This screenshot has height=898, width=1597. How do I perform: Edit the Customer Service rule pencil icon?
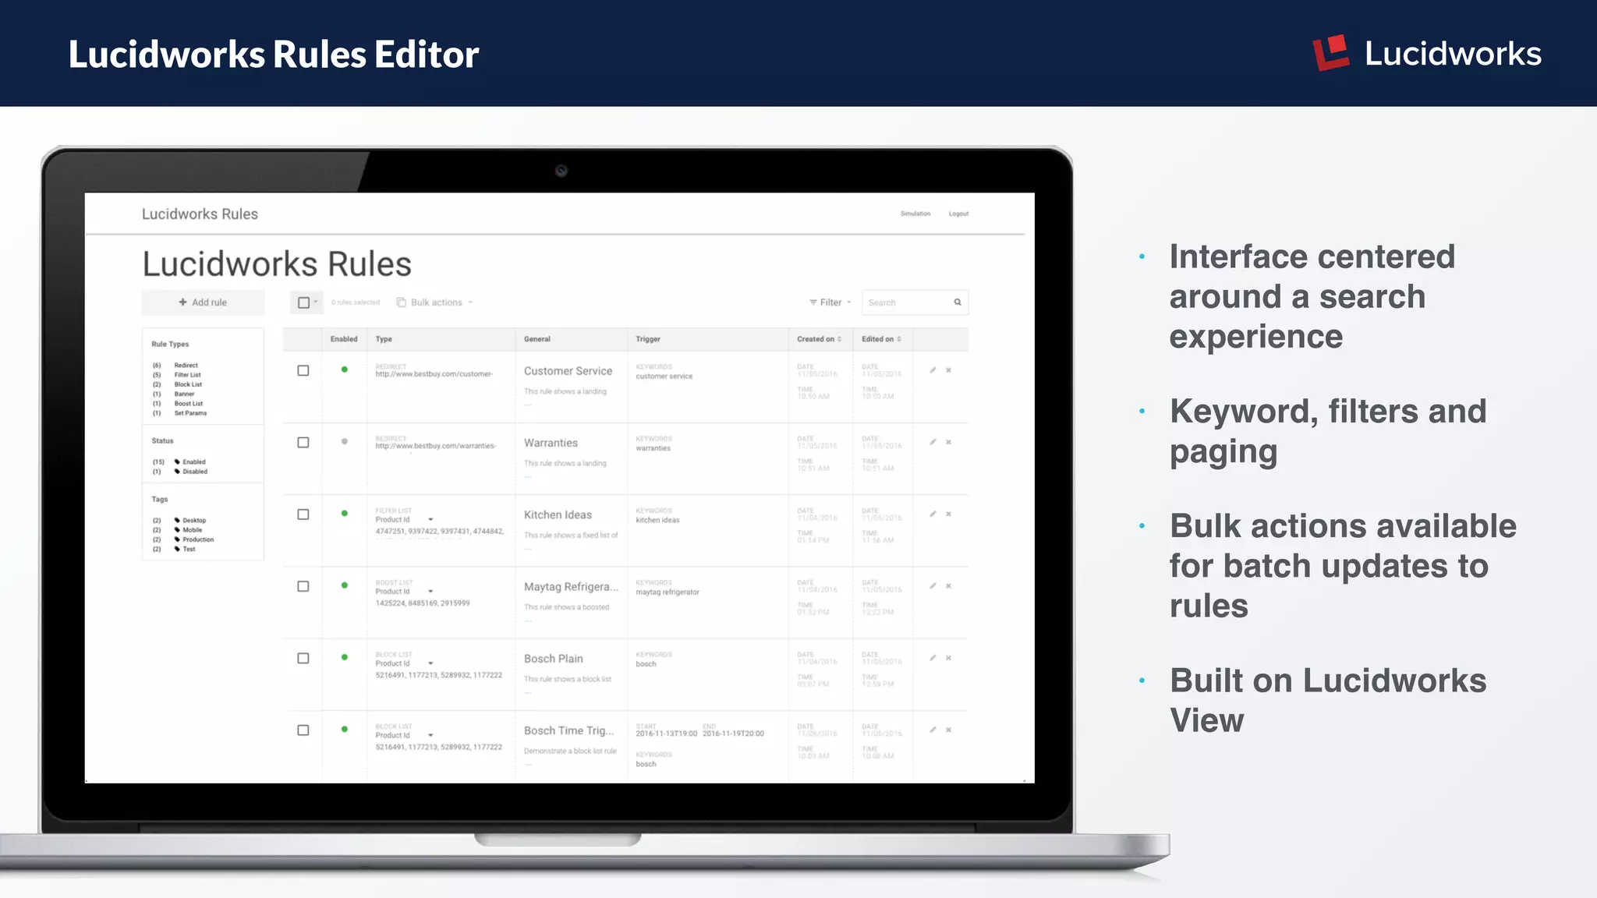point(933,370)
